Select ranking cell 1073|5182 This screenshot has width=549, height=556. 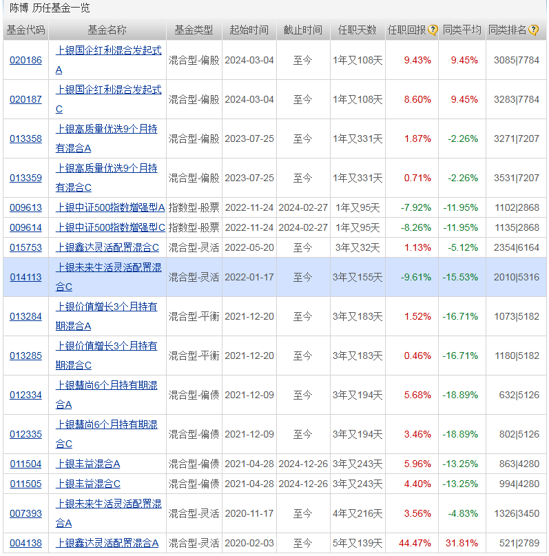517,317
